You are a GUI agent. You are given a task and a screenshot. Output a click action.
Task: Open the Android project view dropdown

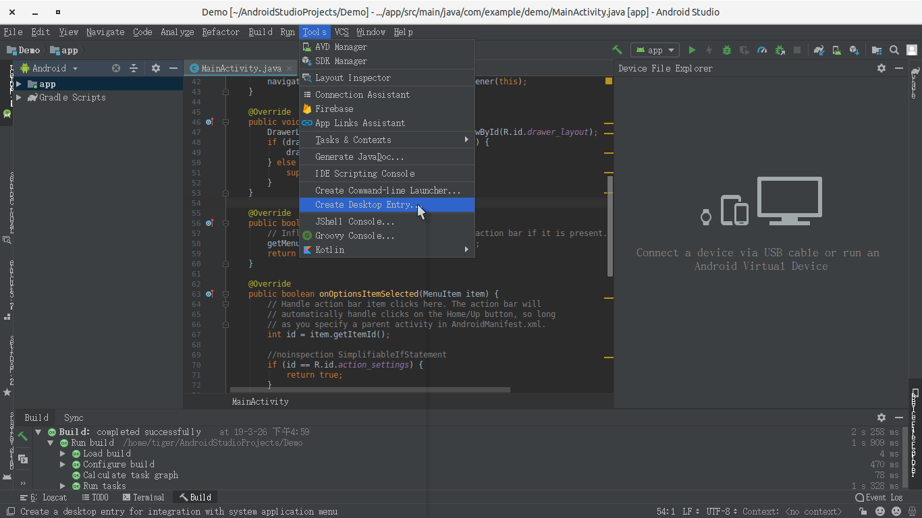coord(49,68)
